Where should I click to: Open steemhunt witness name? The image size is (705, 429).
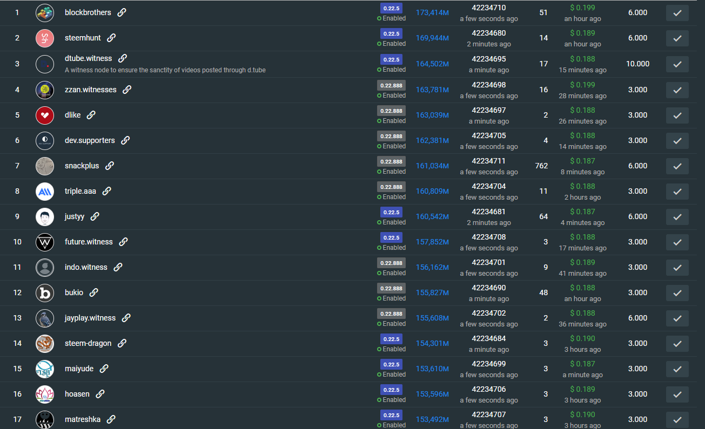(83, 38)
